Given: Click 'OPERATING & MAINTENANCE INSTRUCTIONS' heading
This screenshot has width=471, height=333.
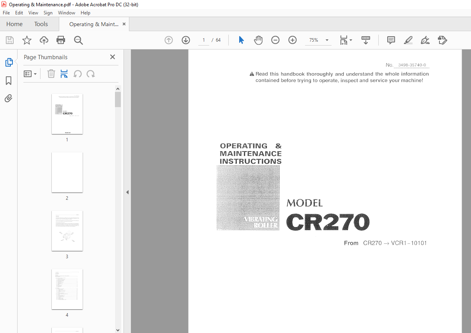Looking at the screenshot, I should click(x=250, y=153).
